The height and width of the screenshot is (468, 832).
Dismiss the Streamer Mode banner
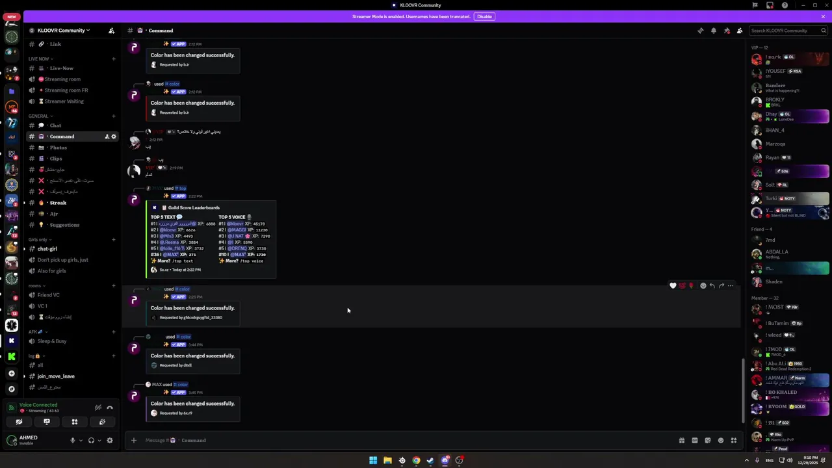pos(823,16)
